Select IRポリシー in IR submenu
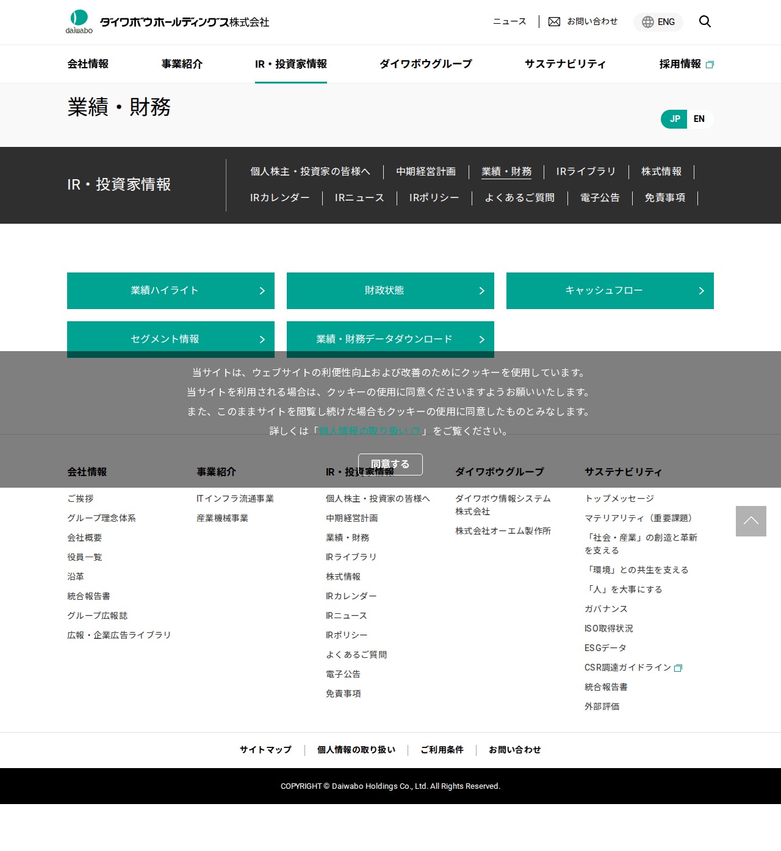 (x=434, y=198)
